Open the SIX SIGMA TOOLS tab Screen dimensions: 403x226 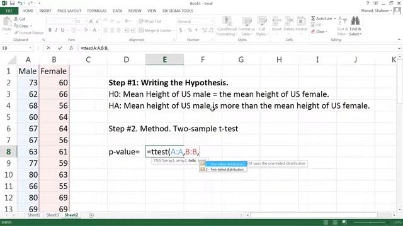coord(178,11)
